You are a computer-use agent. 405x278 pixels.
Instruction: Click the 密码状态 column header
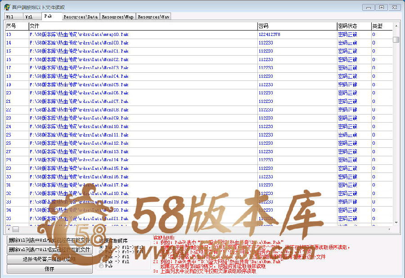354,26
